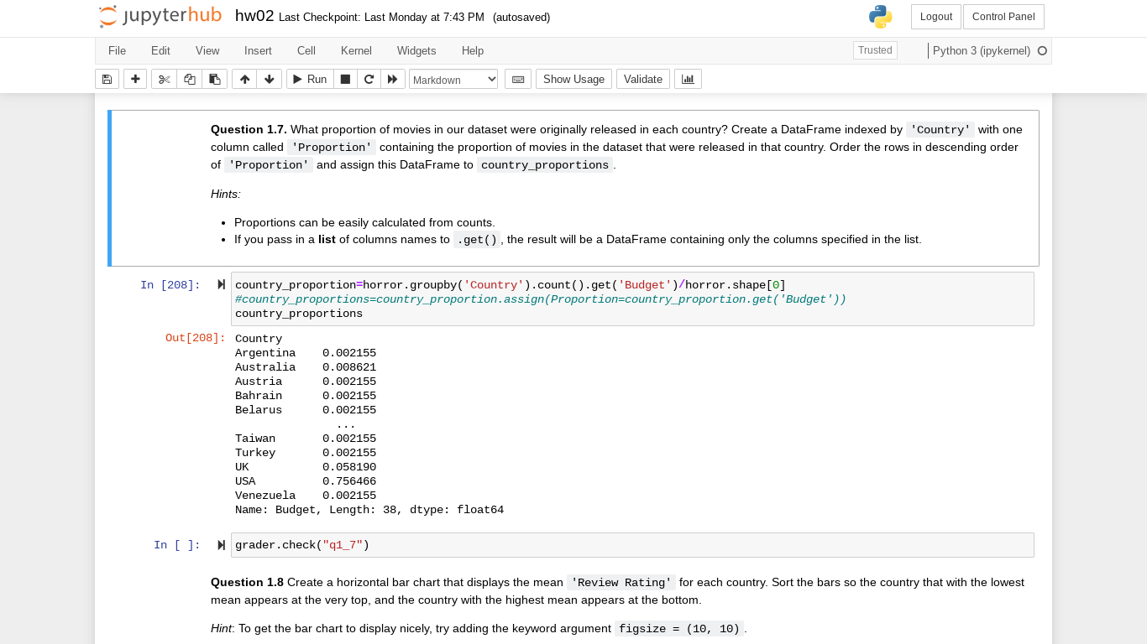Restart the kernel with circular arrow icon
Image resolution: width=1147 pixels, height=644 pixels.
point(369,79)
